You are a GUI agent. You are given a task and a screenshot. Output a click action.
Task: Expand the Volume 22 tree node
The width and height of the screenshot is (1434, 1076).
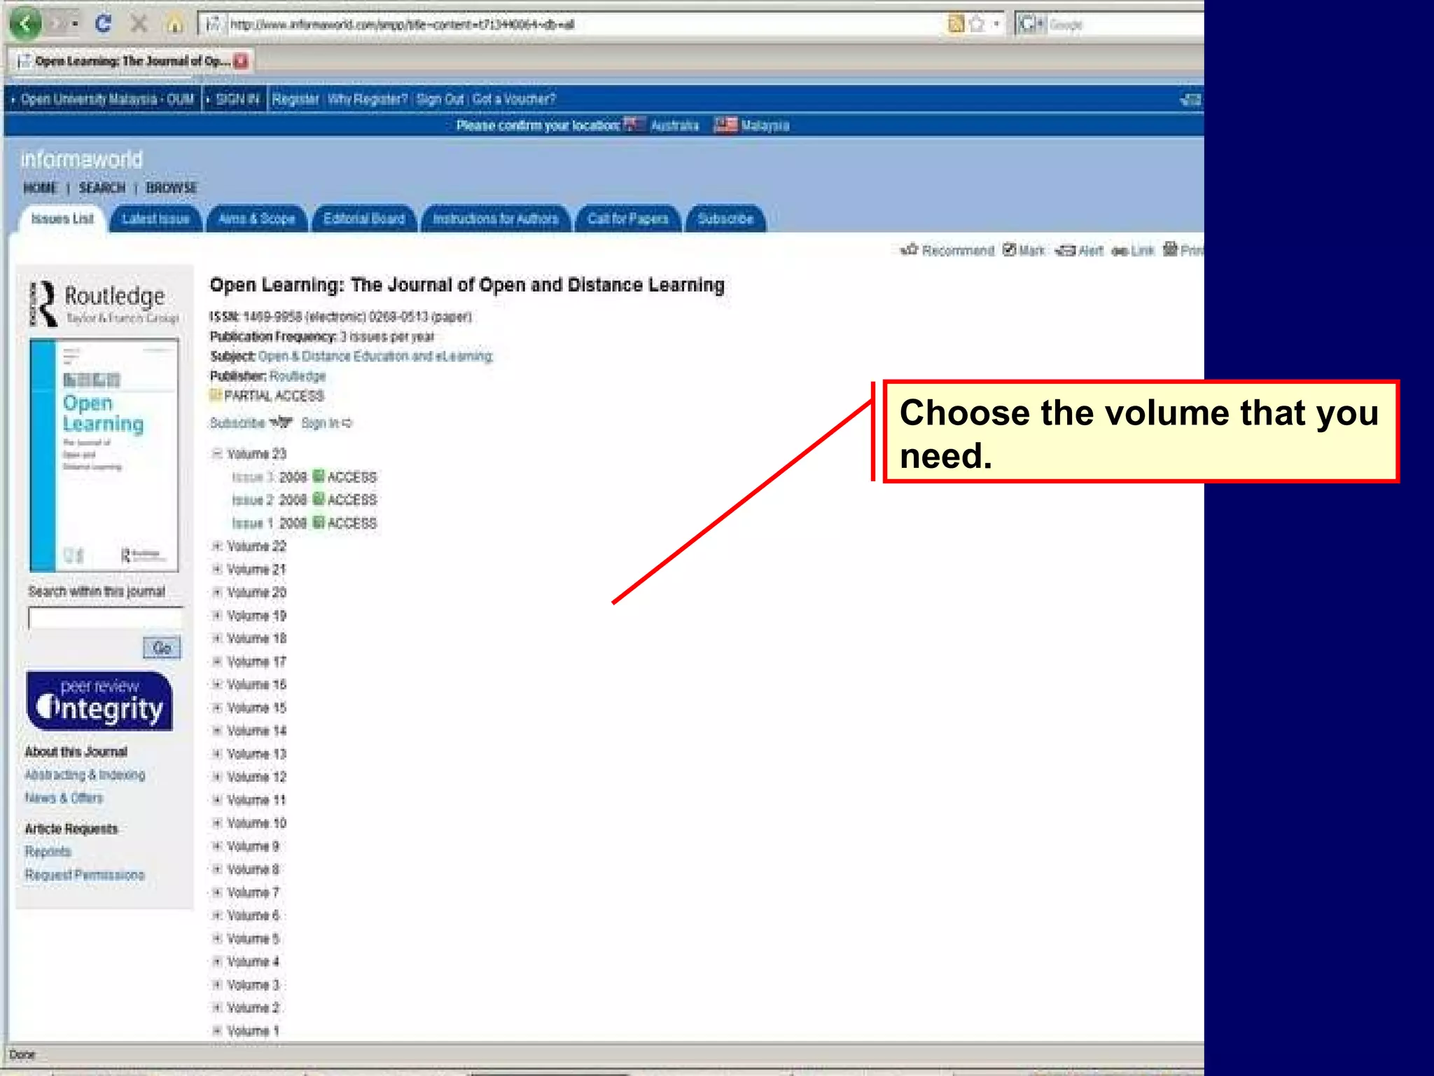click(217, 546)
